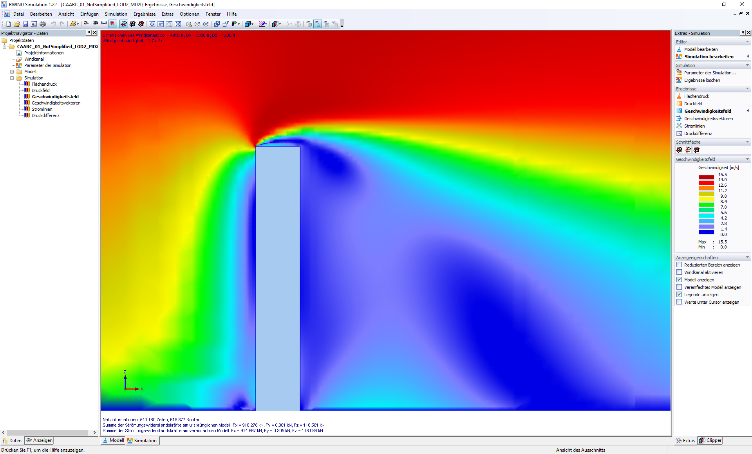
Task: Click the Save disk toolbar icon
Action: point(25,24)
